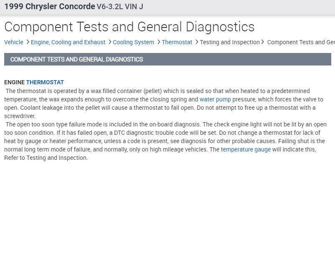The width and height of the screenshot is (335, 257).
Task: Navigate to Cooling System breadcrumb
Action: 133,42
